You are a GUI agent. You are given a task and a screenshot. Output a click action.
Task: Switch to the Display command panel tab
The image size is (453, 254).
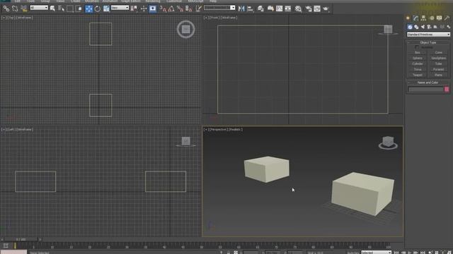439,18
